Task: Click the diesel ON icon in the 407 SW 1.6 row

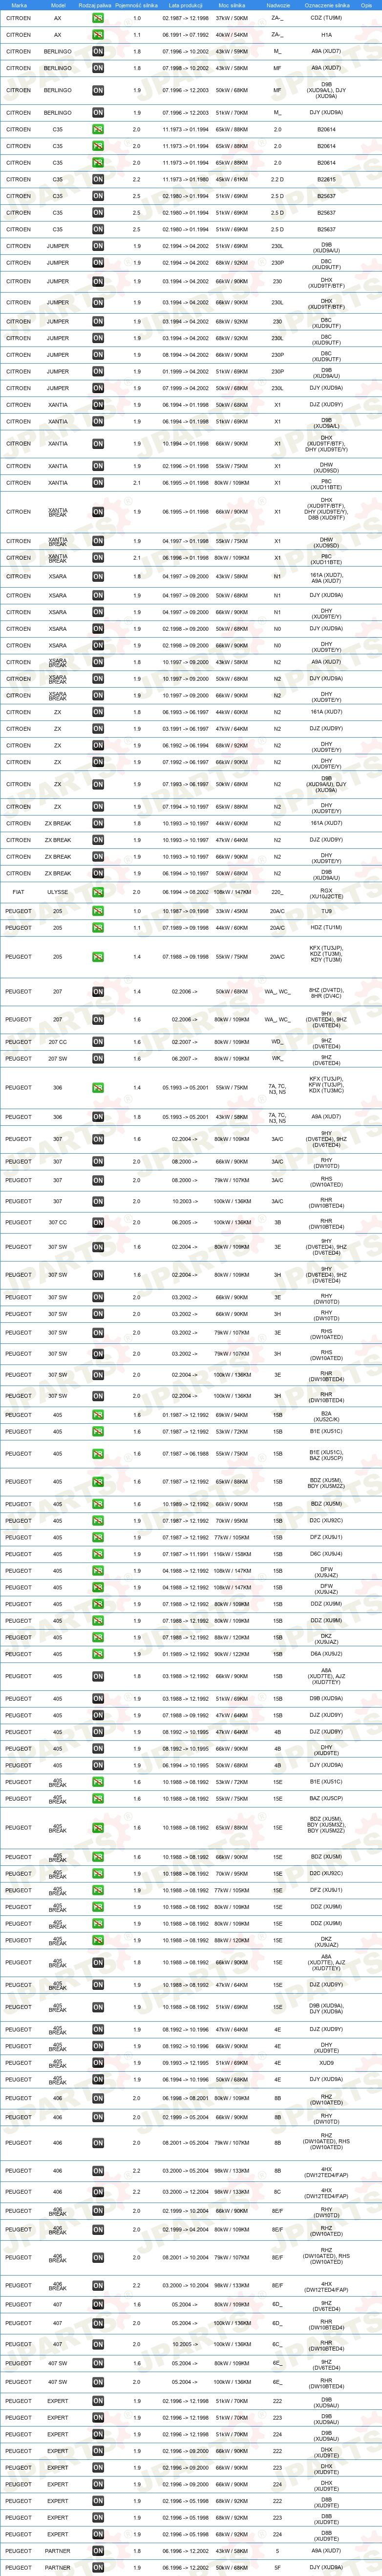Action: 98,2364
